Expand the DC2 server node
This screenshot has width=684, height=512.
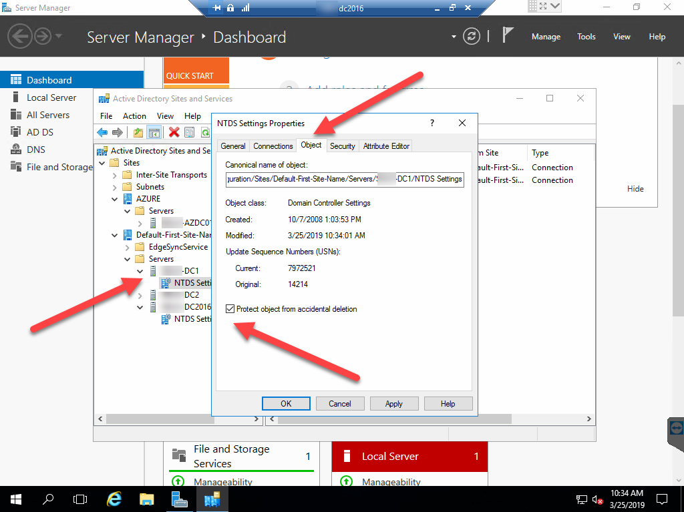coord(140,296)
